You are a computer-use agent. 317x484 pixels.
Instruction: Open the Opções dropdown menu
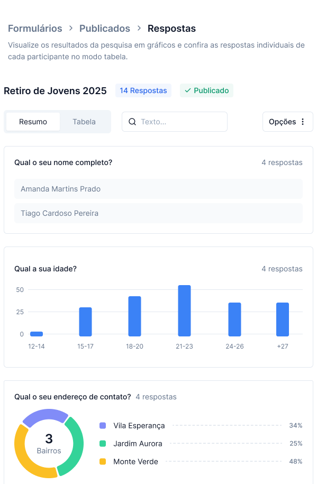click(288, 122)
